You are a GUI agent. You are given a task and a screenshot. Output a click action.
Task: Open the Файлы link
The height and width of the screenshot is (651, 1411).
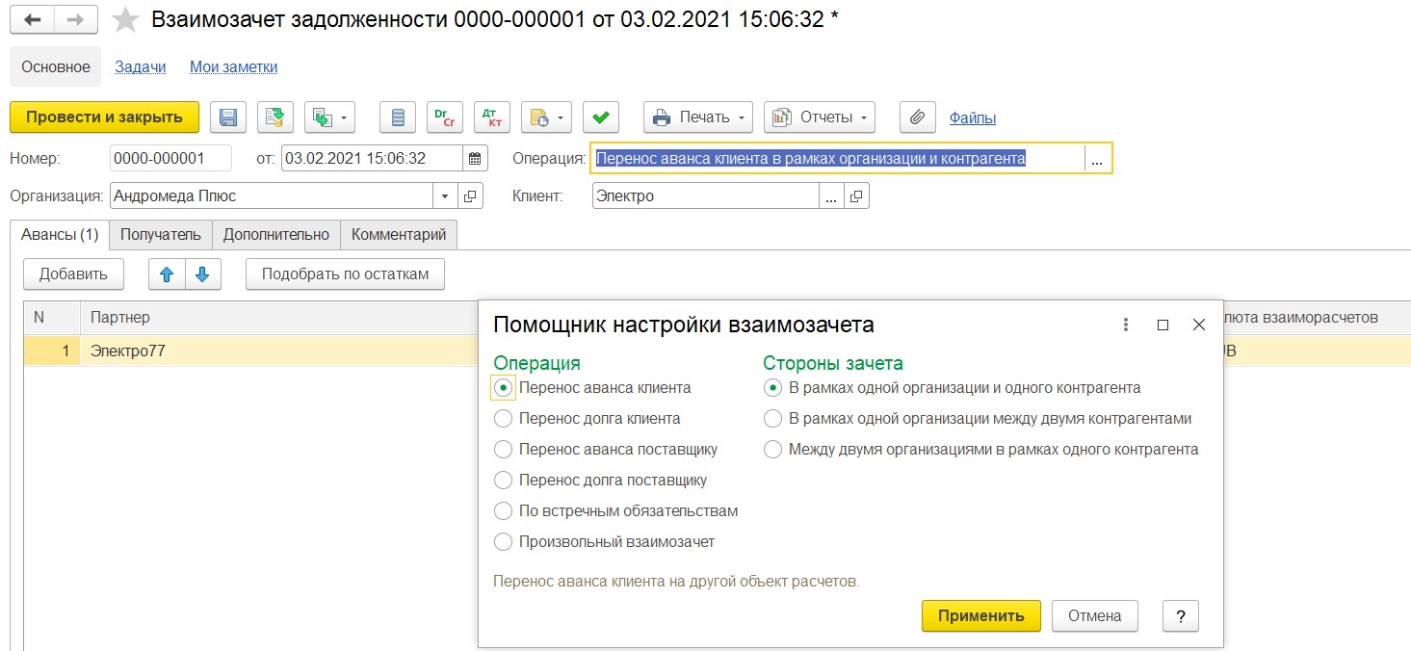coord(972,118)
